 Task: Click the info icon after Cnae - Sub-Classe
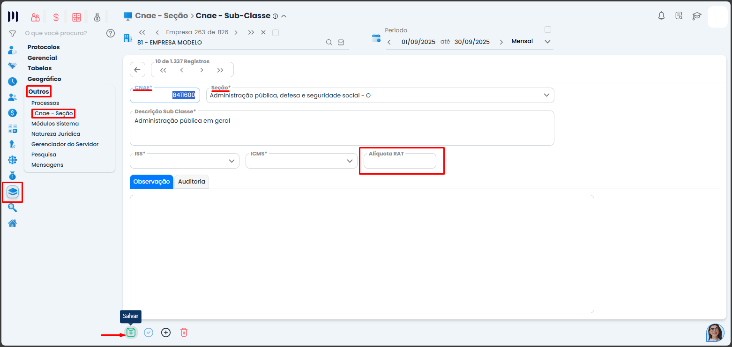[x=275, y=16]
